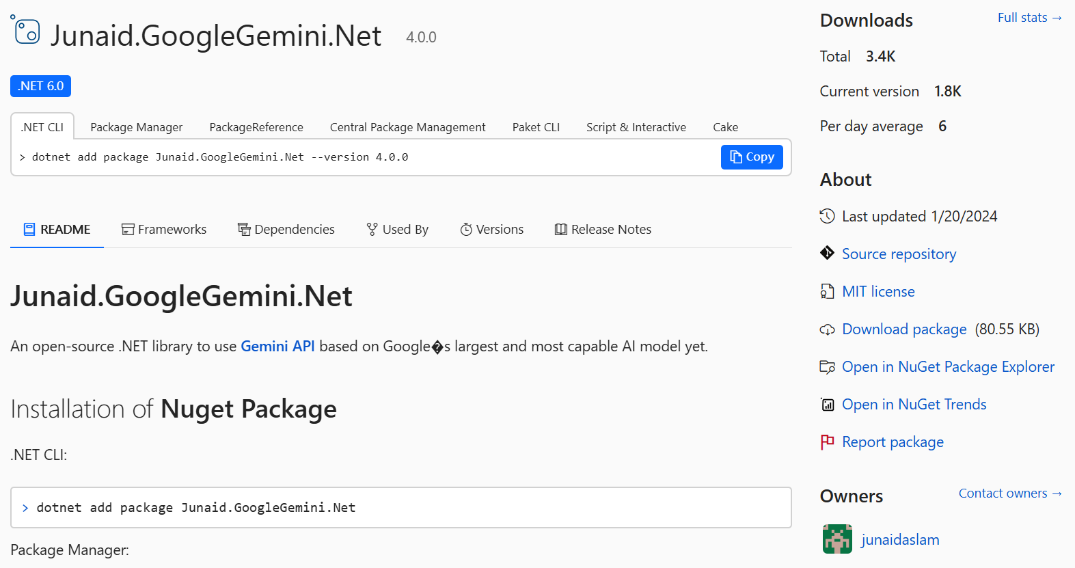Click the Total downloads 3.4K value
The image size is (1075, 568).
[x=880, y=57]
